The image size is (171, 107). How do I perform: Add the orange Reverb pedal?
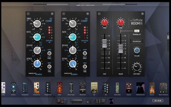pyautogui.click(x=152, y=88)
